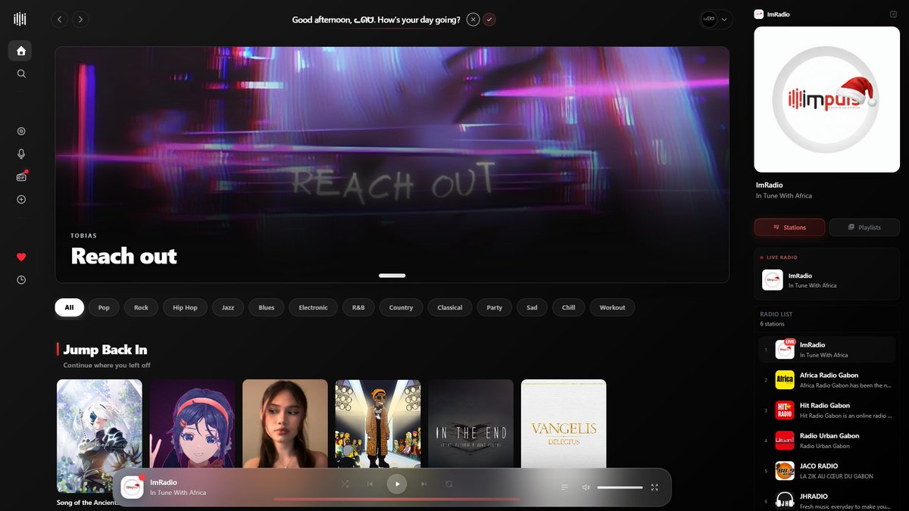Play Radio Urban Gabon station

point(827,441)
